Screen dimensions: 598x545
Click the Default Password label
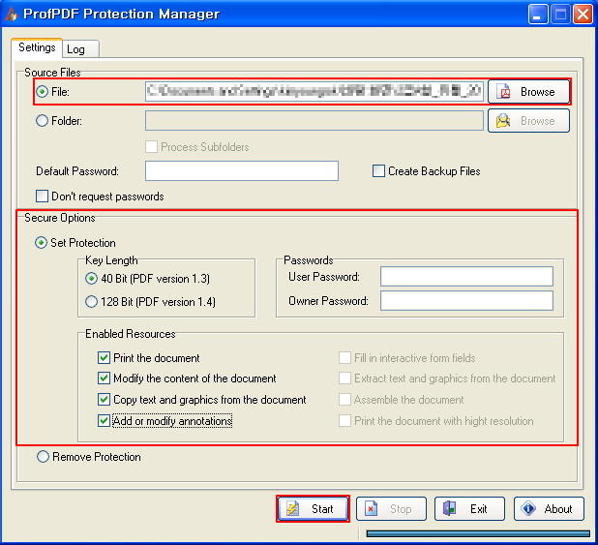point(77,171)
